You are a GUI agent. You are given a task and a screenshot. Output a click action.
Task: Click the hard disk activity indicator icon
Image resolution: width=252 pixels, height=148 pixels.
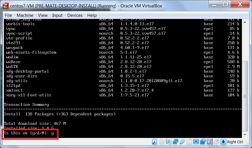tap(155, 142)
